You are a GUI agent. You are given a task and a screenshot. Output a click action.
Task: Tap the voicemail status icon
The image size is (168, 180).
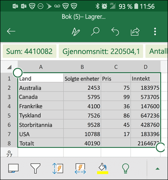coord(57,6)
